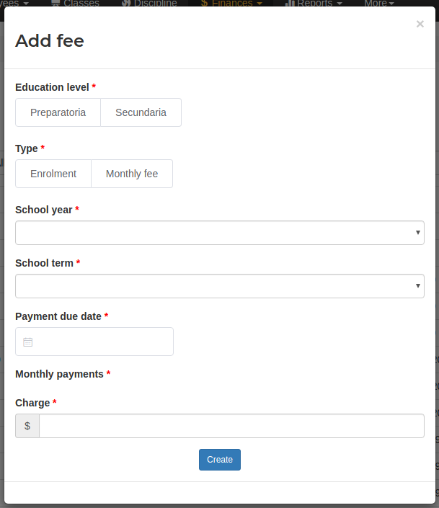Choose Enrolment as fee type
The width and height of the screenshot is (439, 508).
(x=53, y=174)
